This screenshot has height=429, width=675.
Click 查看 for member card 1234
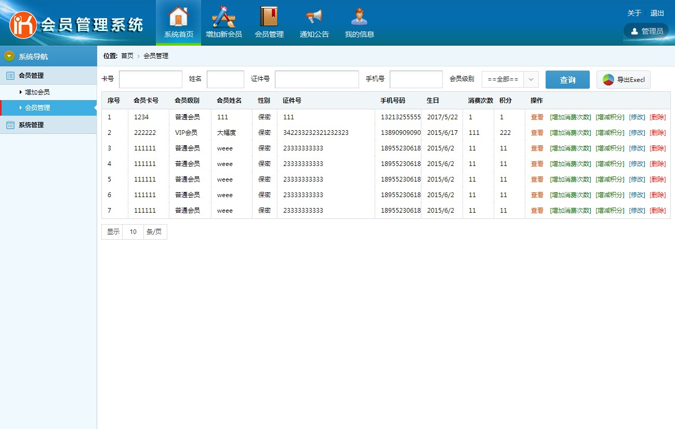tap(537, 117)
